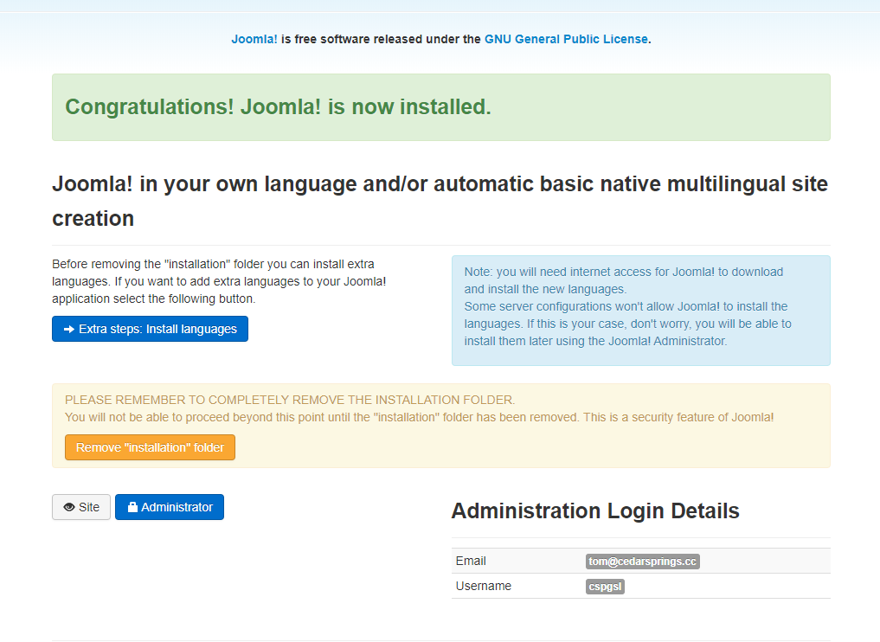Open the GNU General Public License link
This screenshot has height=642, width=880.
click(x=566, y=39)
